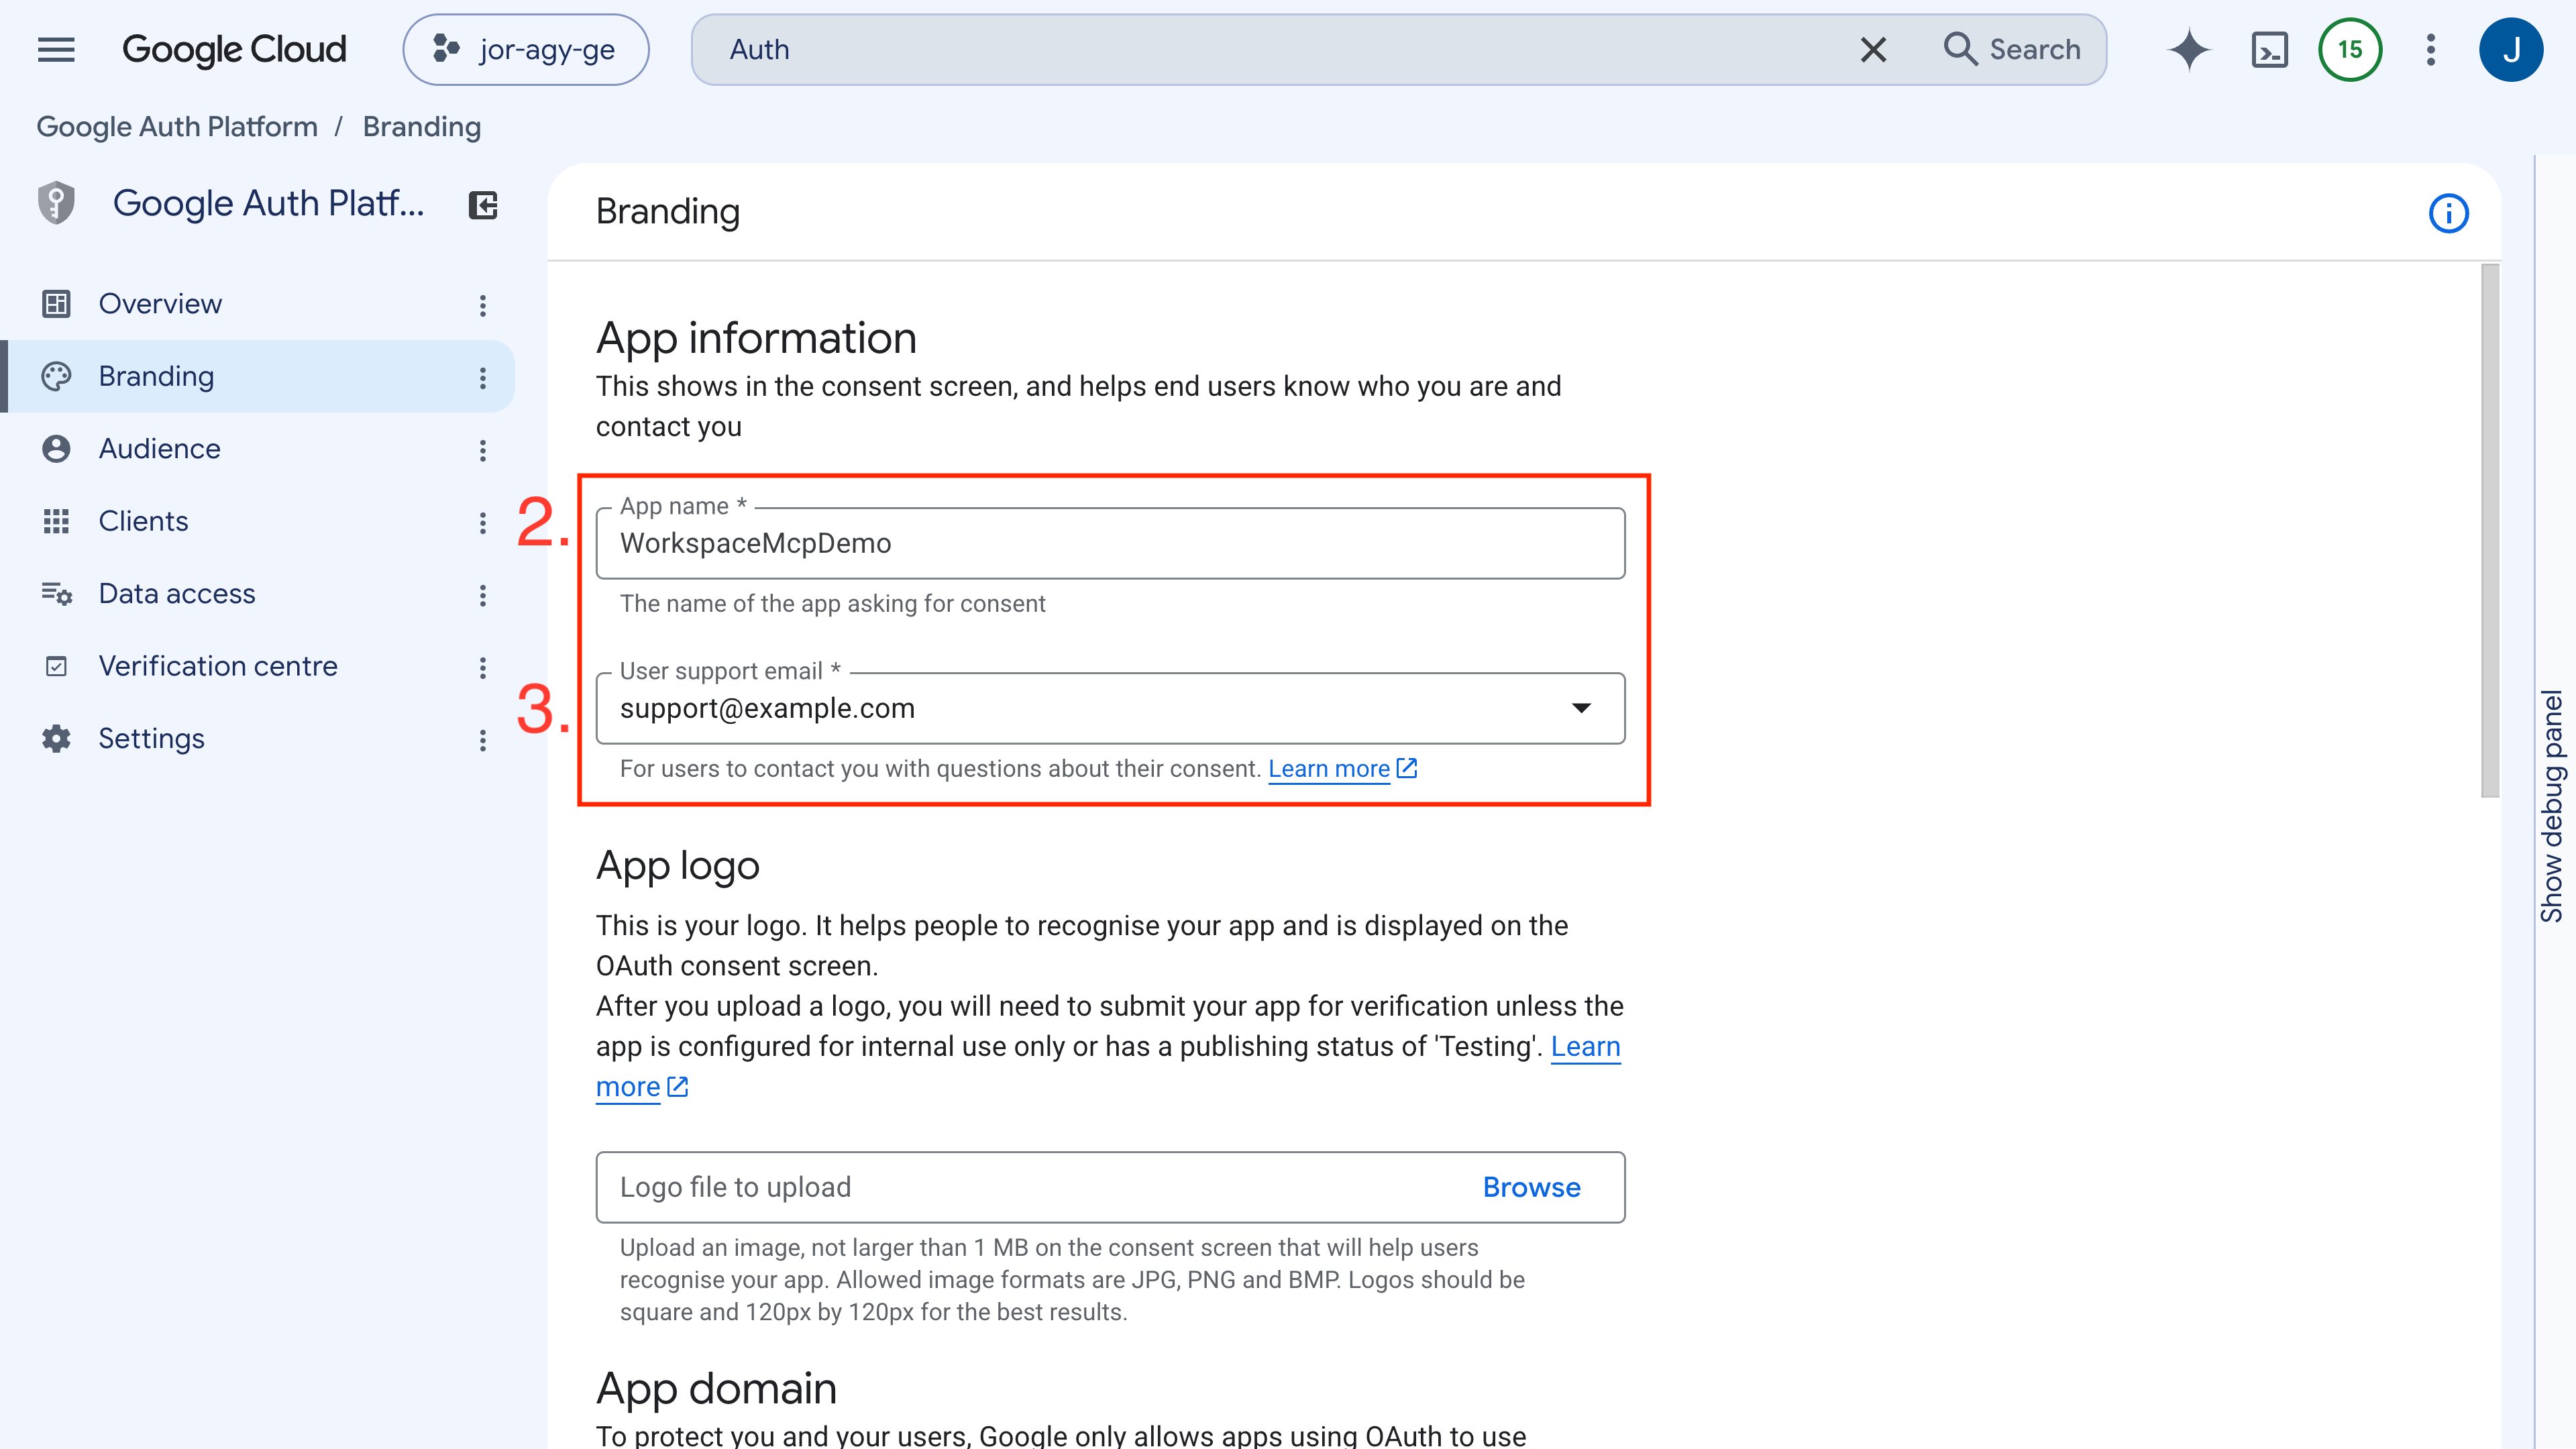The height and width of the screenshot is (1449, 2576).
Task: Open more options for Audience
Action: click(x=483, y=450)
